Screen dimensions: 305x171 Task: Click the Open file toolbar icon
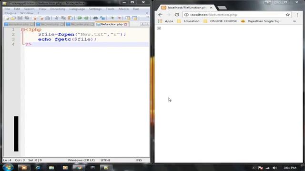(13, 18)
